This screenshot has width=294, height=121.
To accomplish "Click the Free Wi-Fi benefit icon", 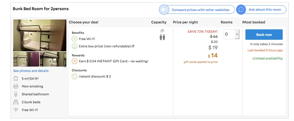I will point(75,39).
